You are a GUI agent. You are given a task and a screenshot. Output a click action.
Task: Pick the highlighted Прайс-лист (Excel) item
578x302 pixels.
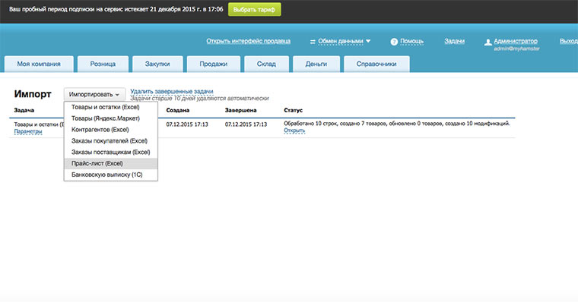tap(110, 163)
